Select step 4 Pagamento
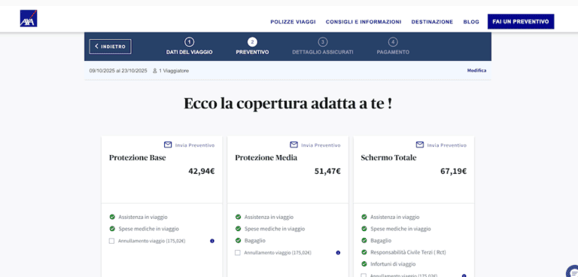The image size is (578, 277). [x=393, y=47]
